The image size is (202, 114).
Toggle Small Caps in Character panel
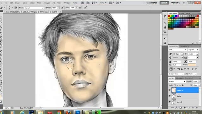tap(182, 69)
